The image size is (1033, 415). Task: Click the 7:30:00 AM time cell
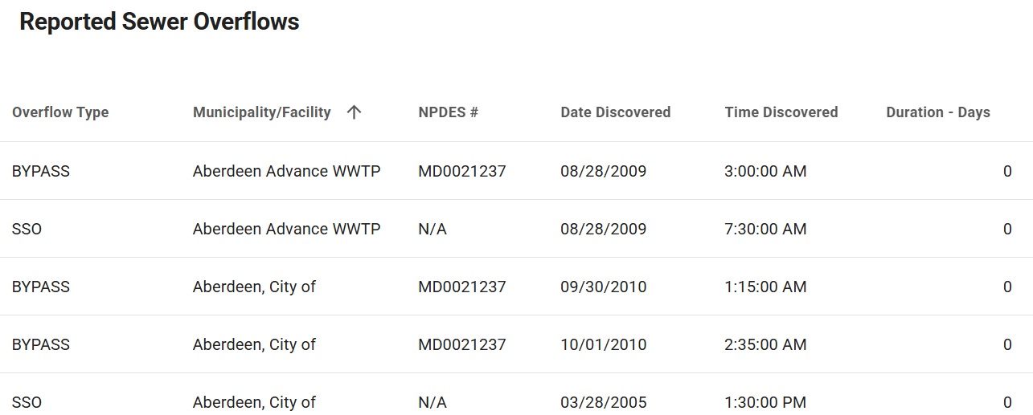tap(765, 229)
